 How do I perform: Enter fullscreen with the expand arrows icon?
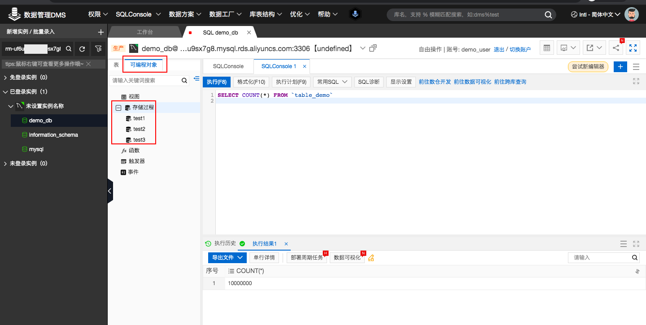pos(633,48)
